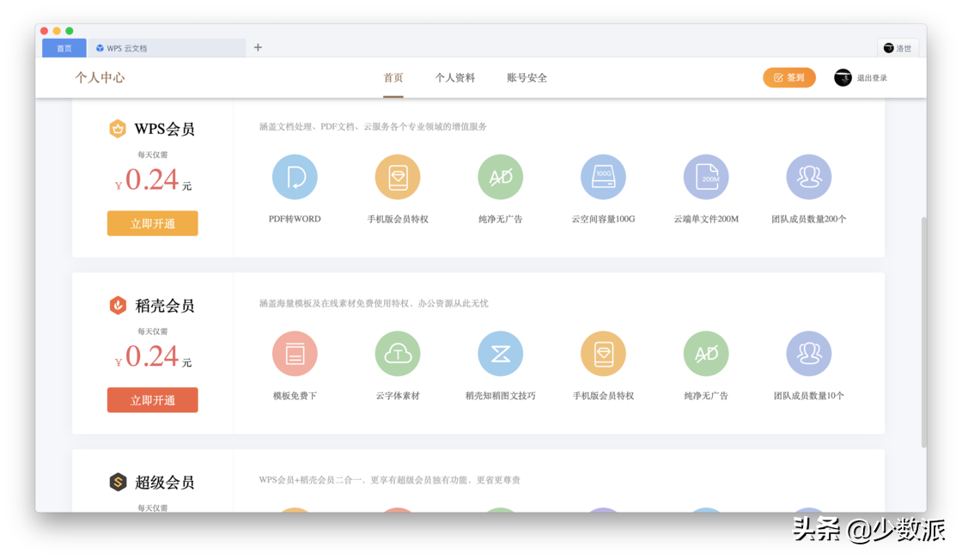Image resolution: width=962 pixels, height=559 pixels.
Task: Click the 模板免费下 icon
Action: pyautogui.click(x=295, y=354)
